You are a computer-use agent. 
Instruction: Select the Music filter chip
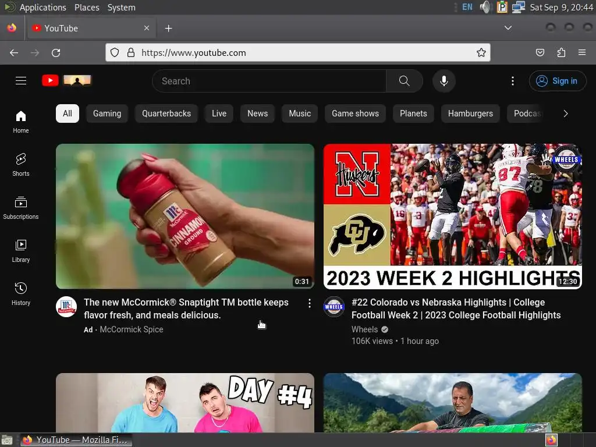[300, 113]
